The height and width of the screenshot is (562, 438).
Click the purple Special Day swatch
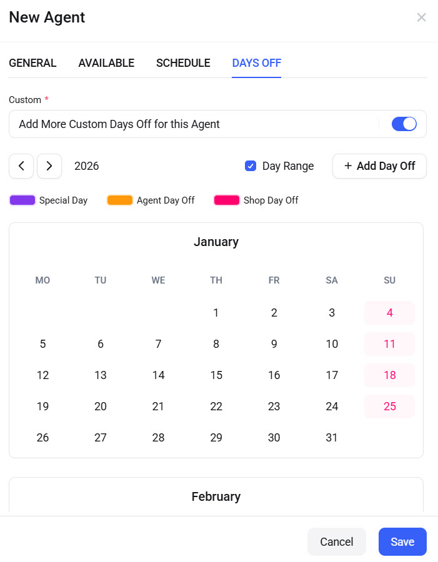pos(22,200)
